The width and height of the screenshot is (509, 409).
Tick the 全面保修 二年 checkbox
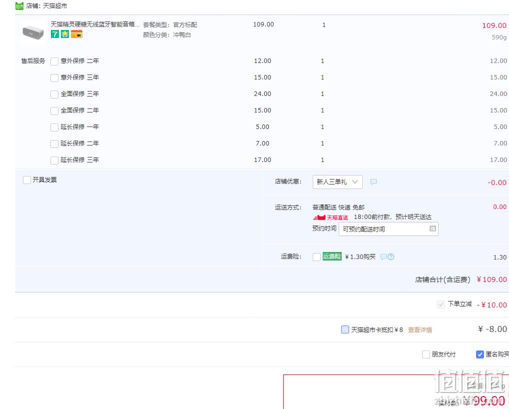tap(54, 111)
